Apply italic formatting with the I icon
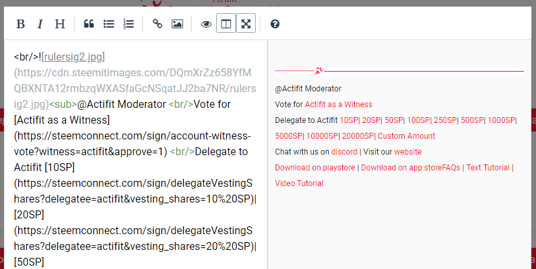536x269 pixels. click(40, 24)
